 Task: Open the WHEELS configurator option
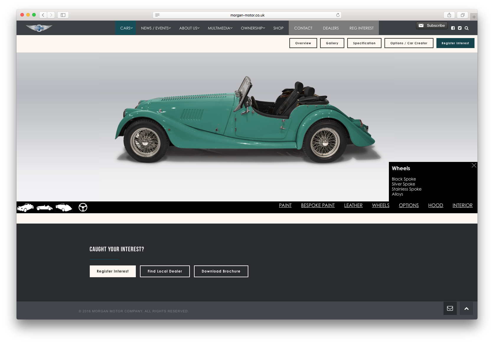381,205
